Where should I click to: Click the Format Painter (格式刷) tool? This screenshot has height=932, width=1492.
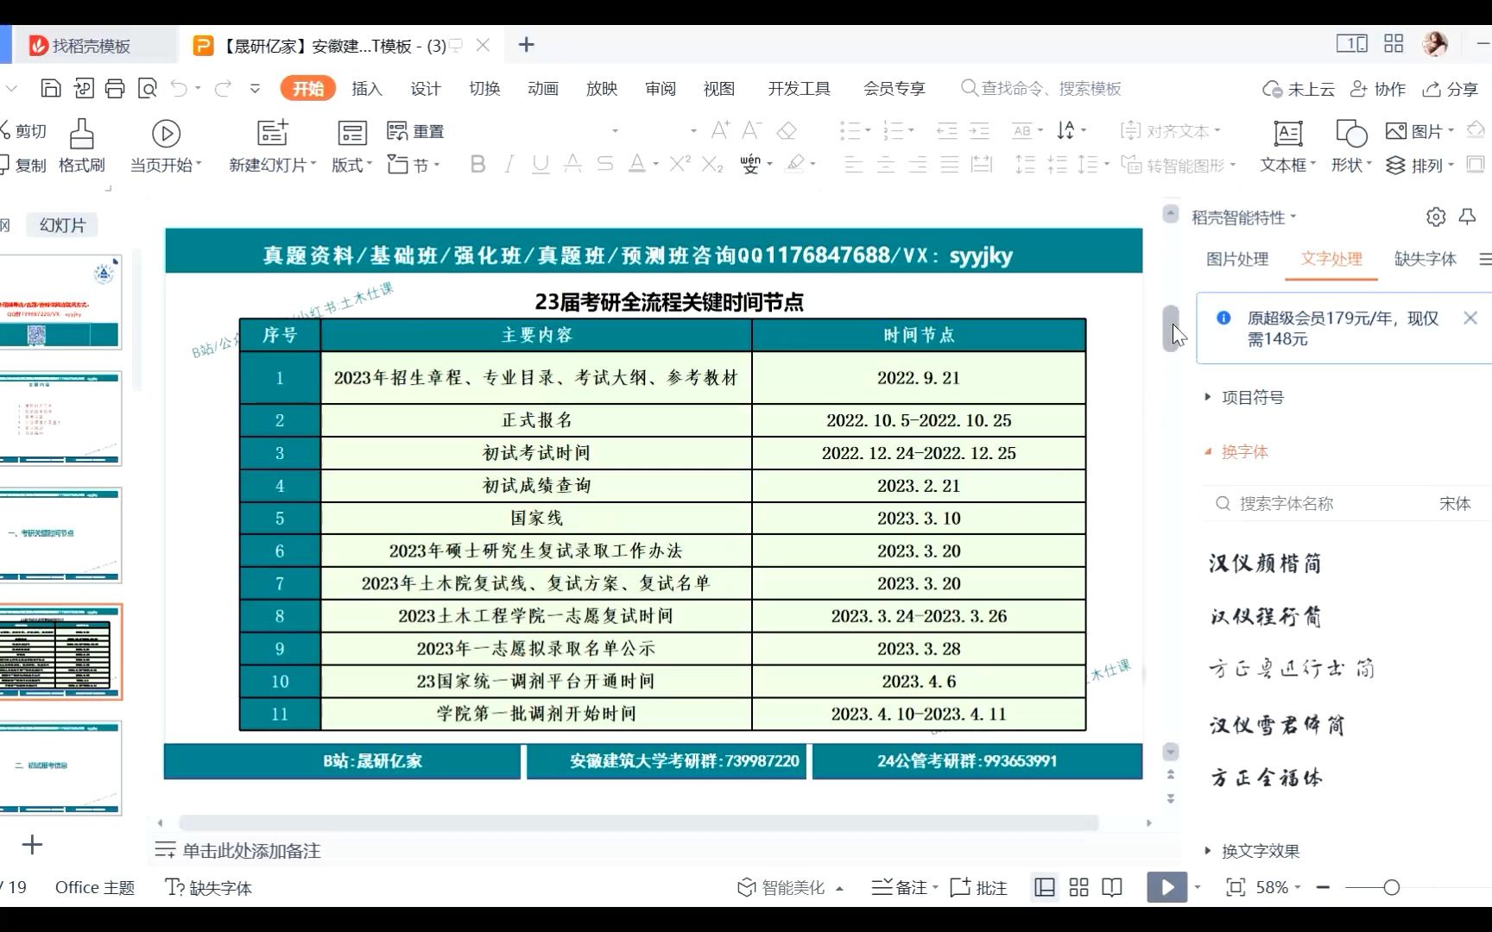point(81,146)
